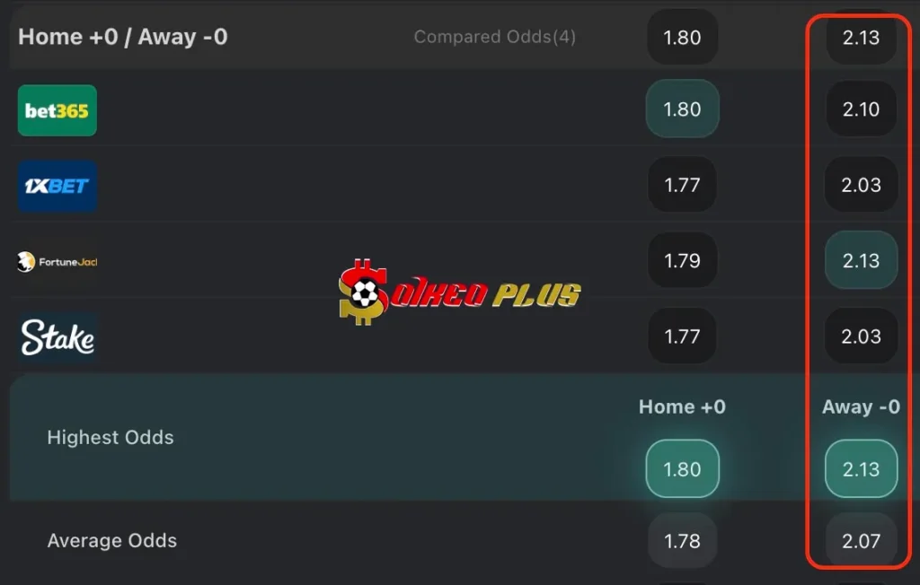
Task: Click the Stake bookmaker logo
Action: click(x=57, y=337)
